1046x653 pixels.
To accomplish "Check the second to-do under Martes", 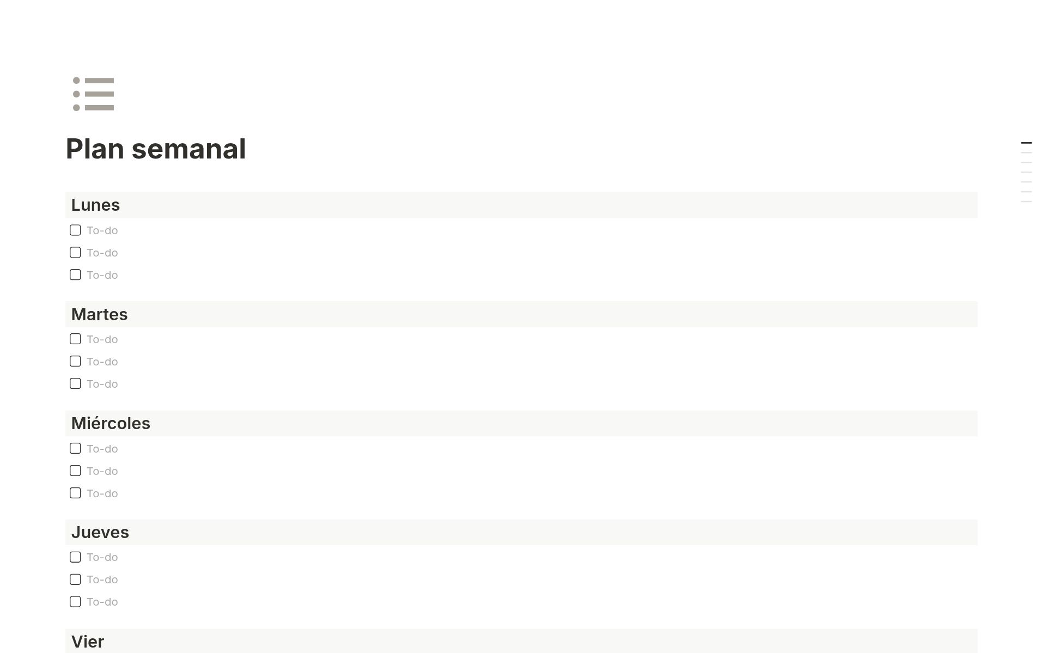I will 75,361.
